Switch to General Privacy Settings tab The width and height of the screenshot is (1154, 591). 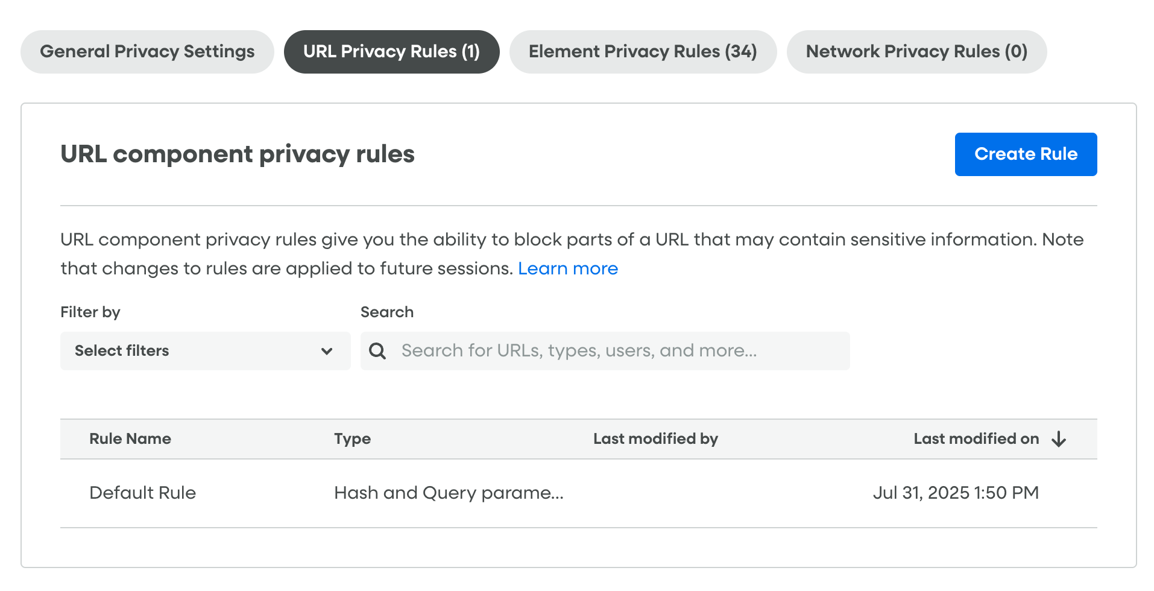pos(147,52)
